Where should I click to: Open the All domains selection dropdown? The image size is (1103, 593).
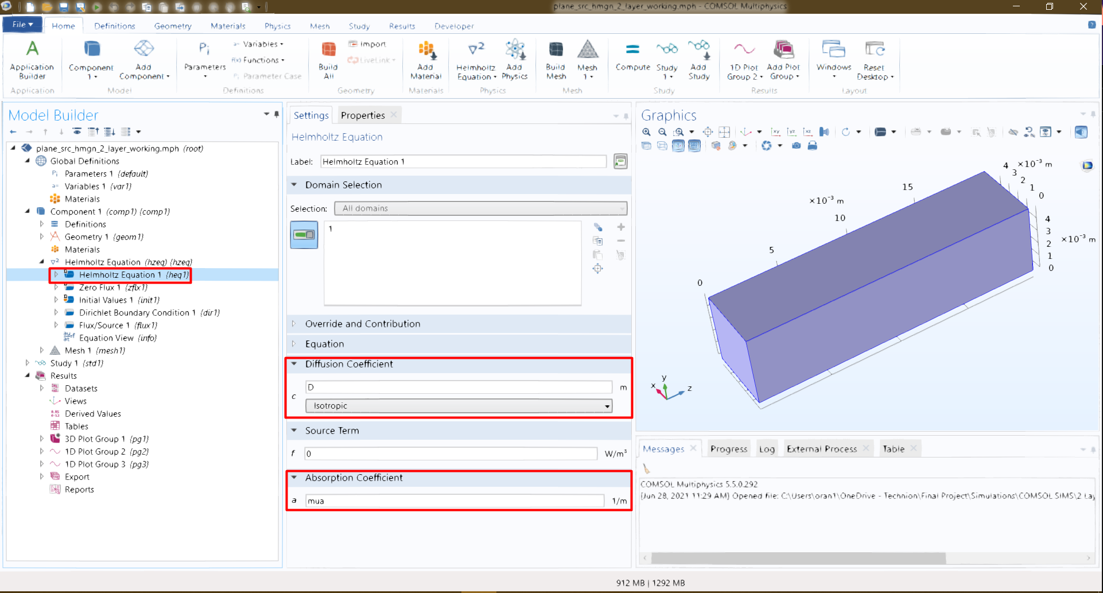(480, 208)
